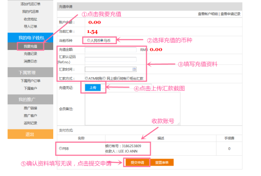Click the exchange rate value 1.54
This screenshot has width=261, height=176.
[x=92, y=32]
